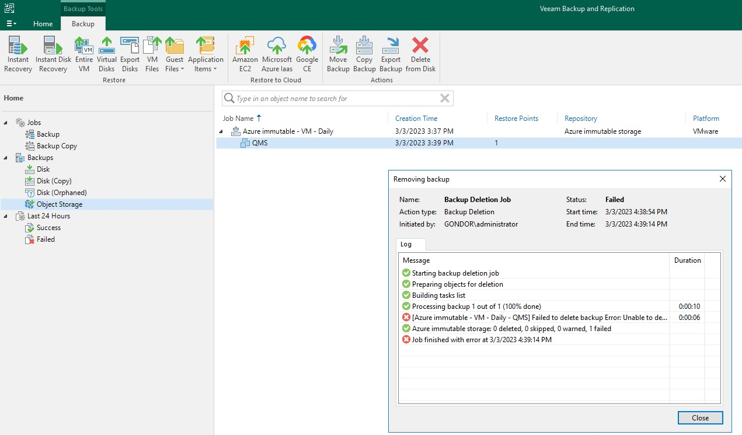Screen dimensions: 742x435
Task: Sort by Creation Time column
Action: click(416, 119)
